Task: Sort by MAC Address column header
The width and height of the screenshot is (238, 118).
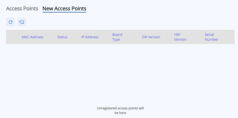Action: (x=32, y=37)
